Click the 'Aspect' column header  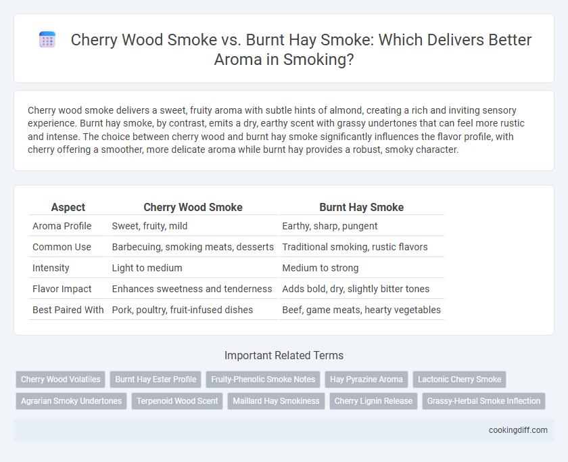68,207
